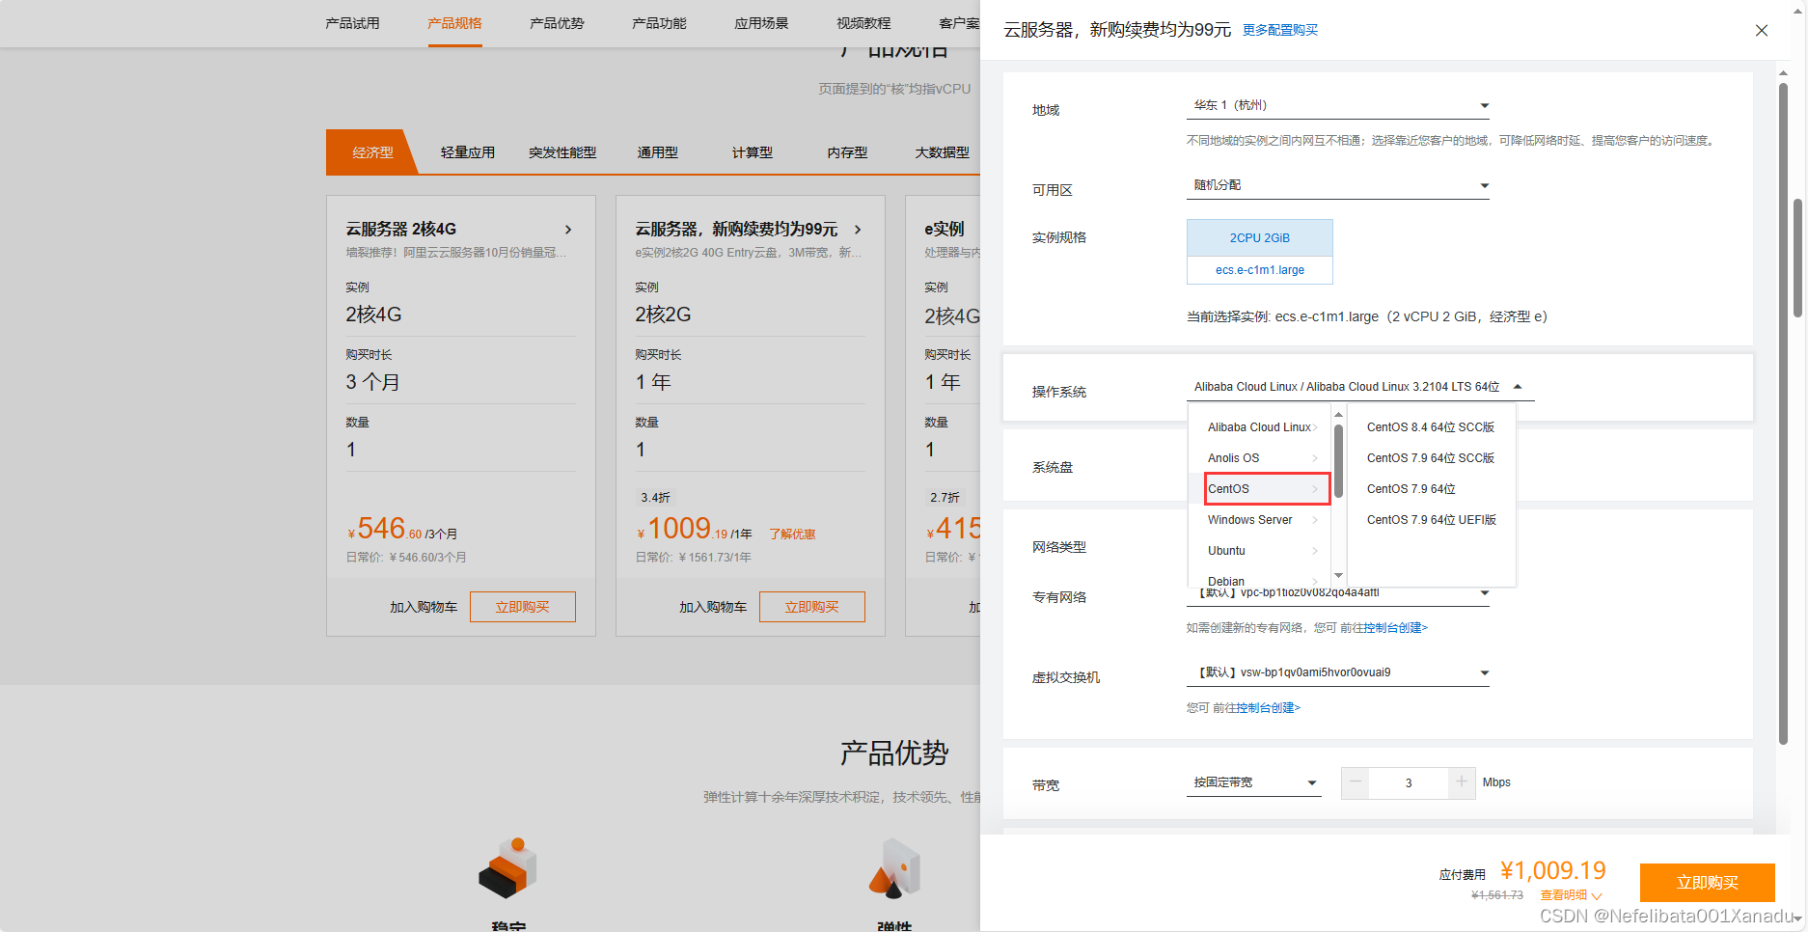This screenshot has height=932, width=1808.
Task: Choose CentOS 8.4 64位 SCC版
Action: click(1430, 427)
